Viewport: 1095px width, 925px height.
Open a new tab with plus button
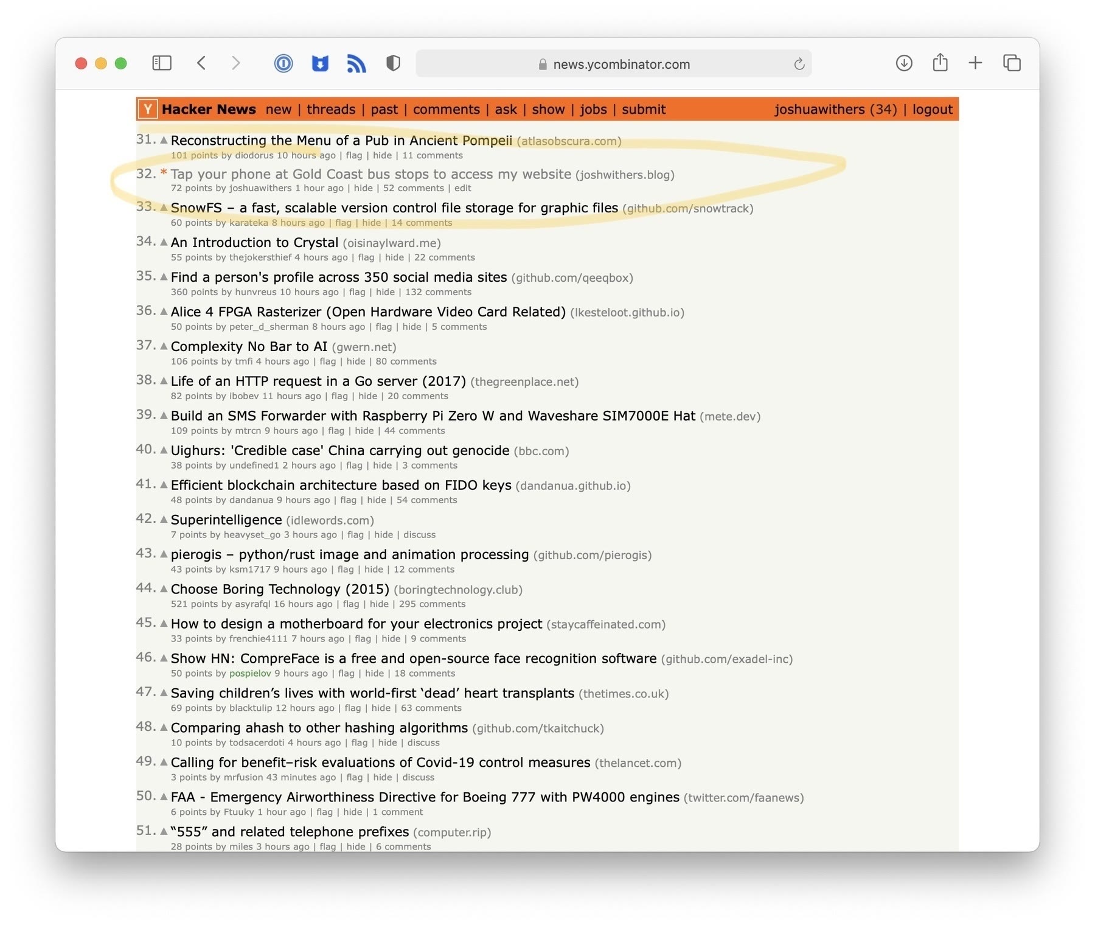(975, 63)
